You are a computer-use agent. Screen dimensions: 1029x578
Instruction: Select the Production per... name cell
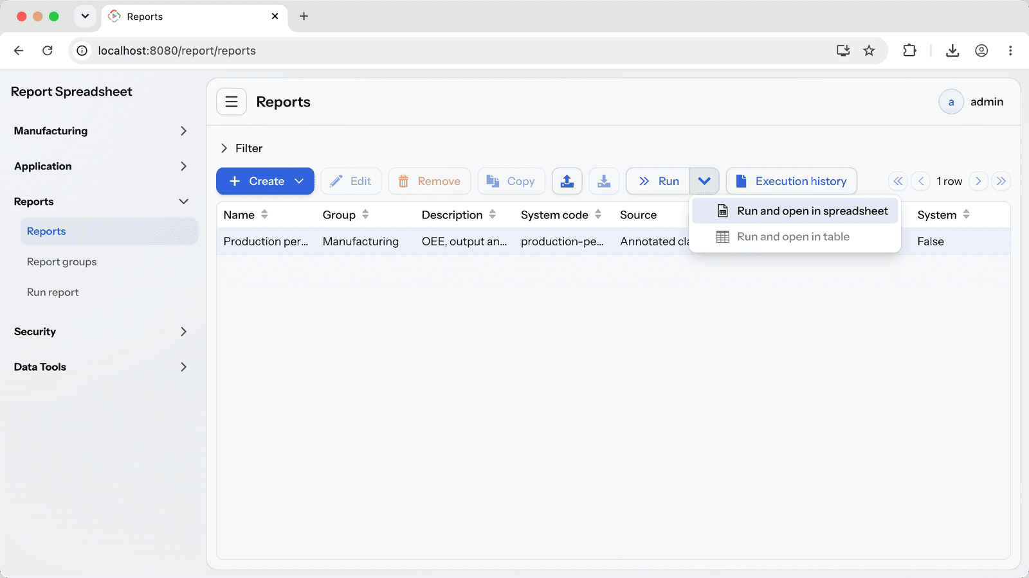click(x=266, y=241)
